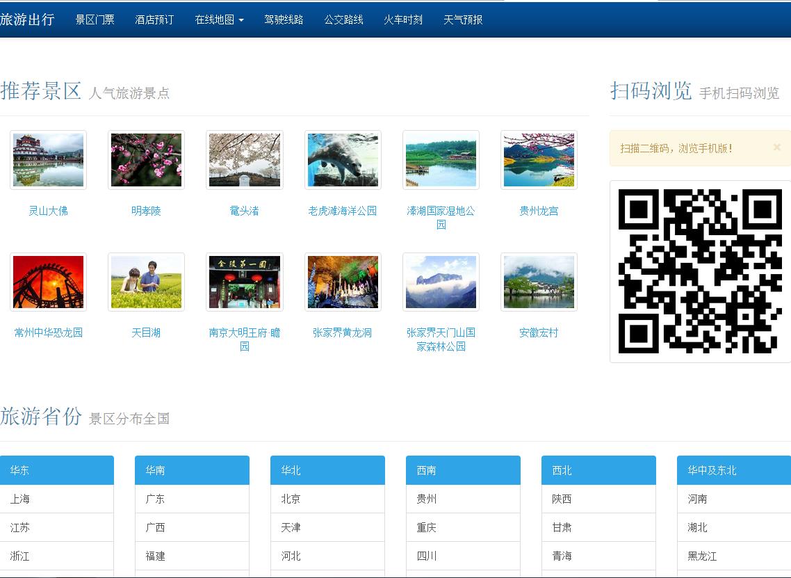Select 公交路线 in the top bar

point(343,19)
